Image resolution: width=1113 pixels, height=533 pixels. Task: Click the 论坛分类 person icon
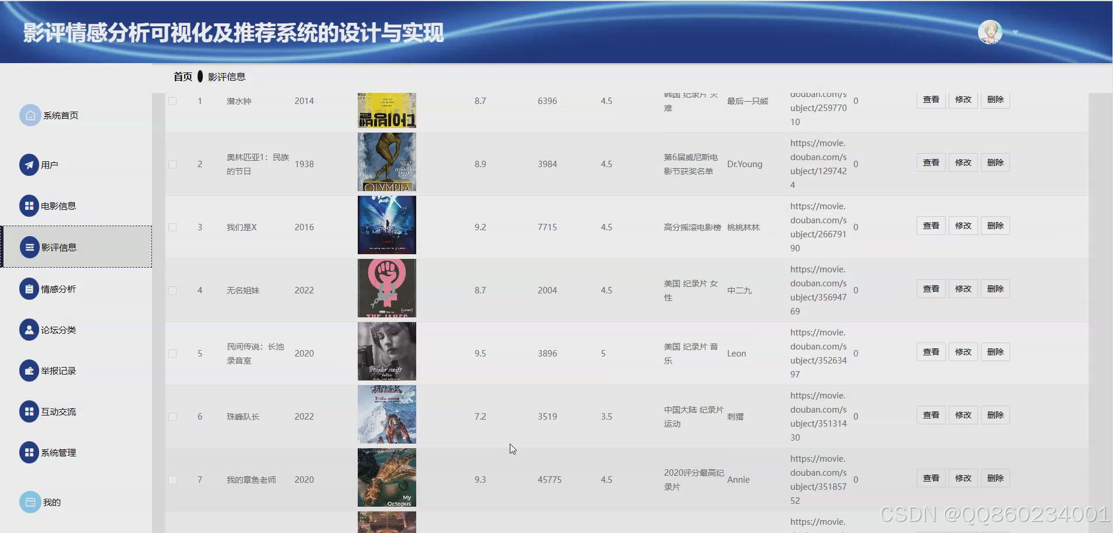pos(29,330)
